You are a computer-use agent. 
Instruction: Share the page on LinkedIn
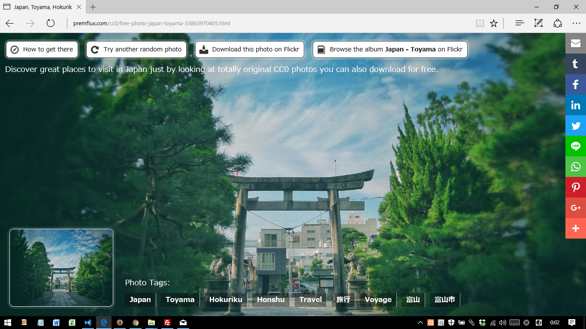[x=575, y=105]
